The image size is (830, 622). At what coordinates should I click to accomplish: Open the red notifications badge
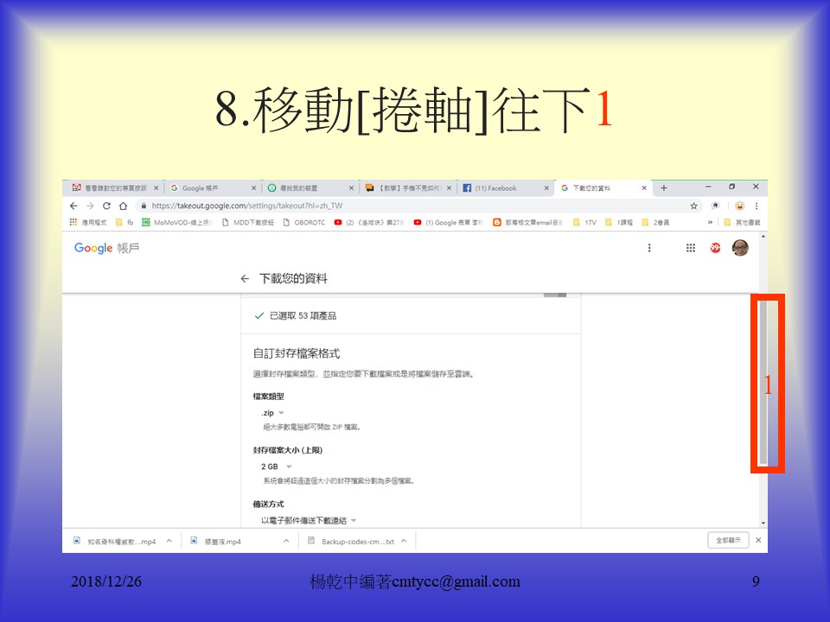point(715,248)
